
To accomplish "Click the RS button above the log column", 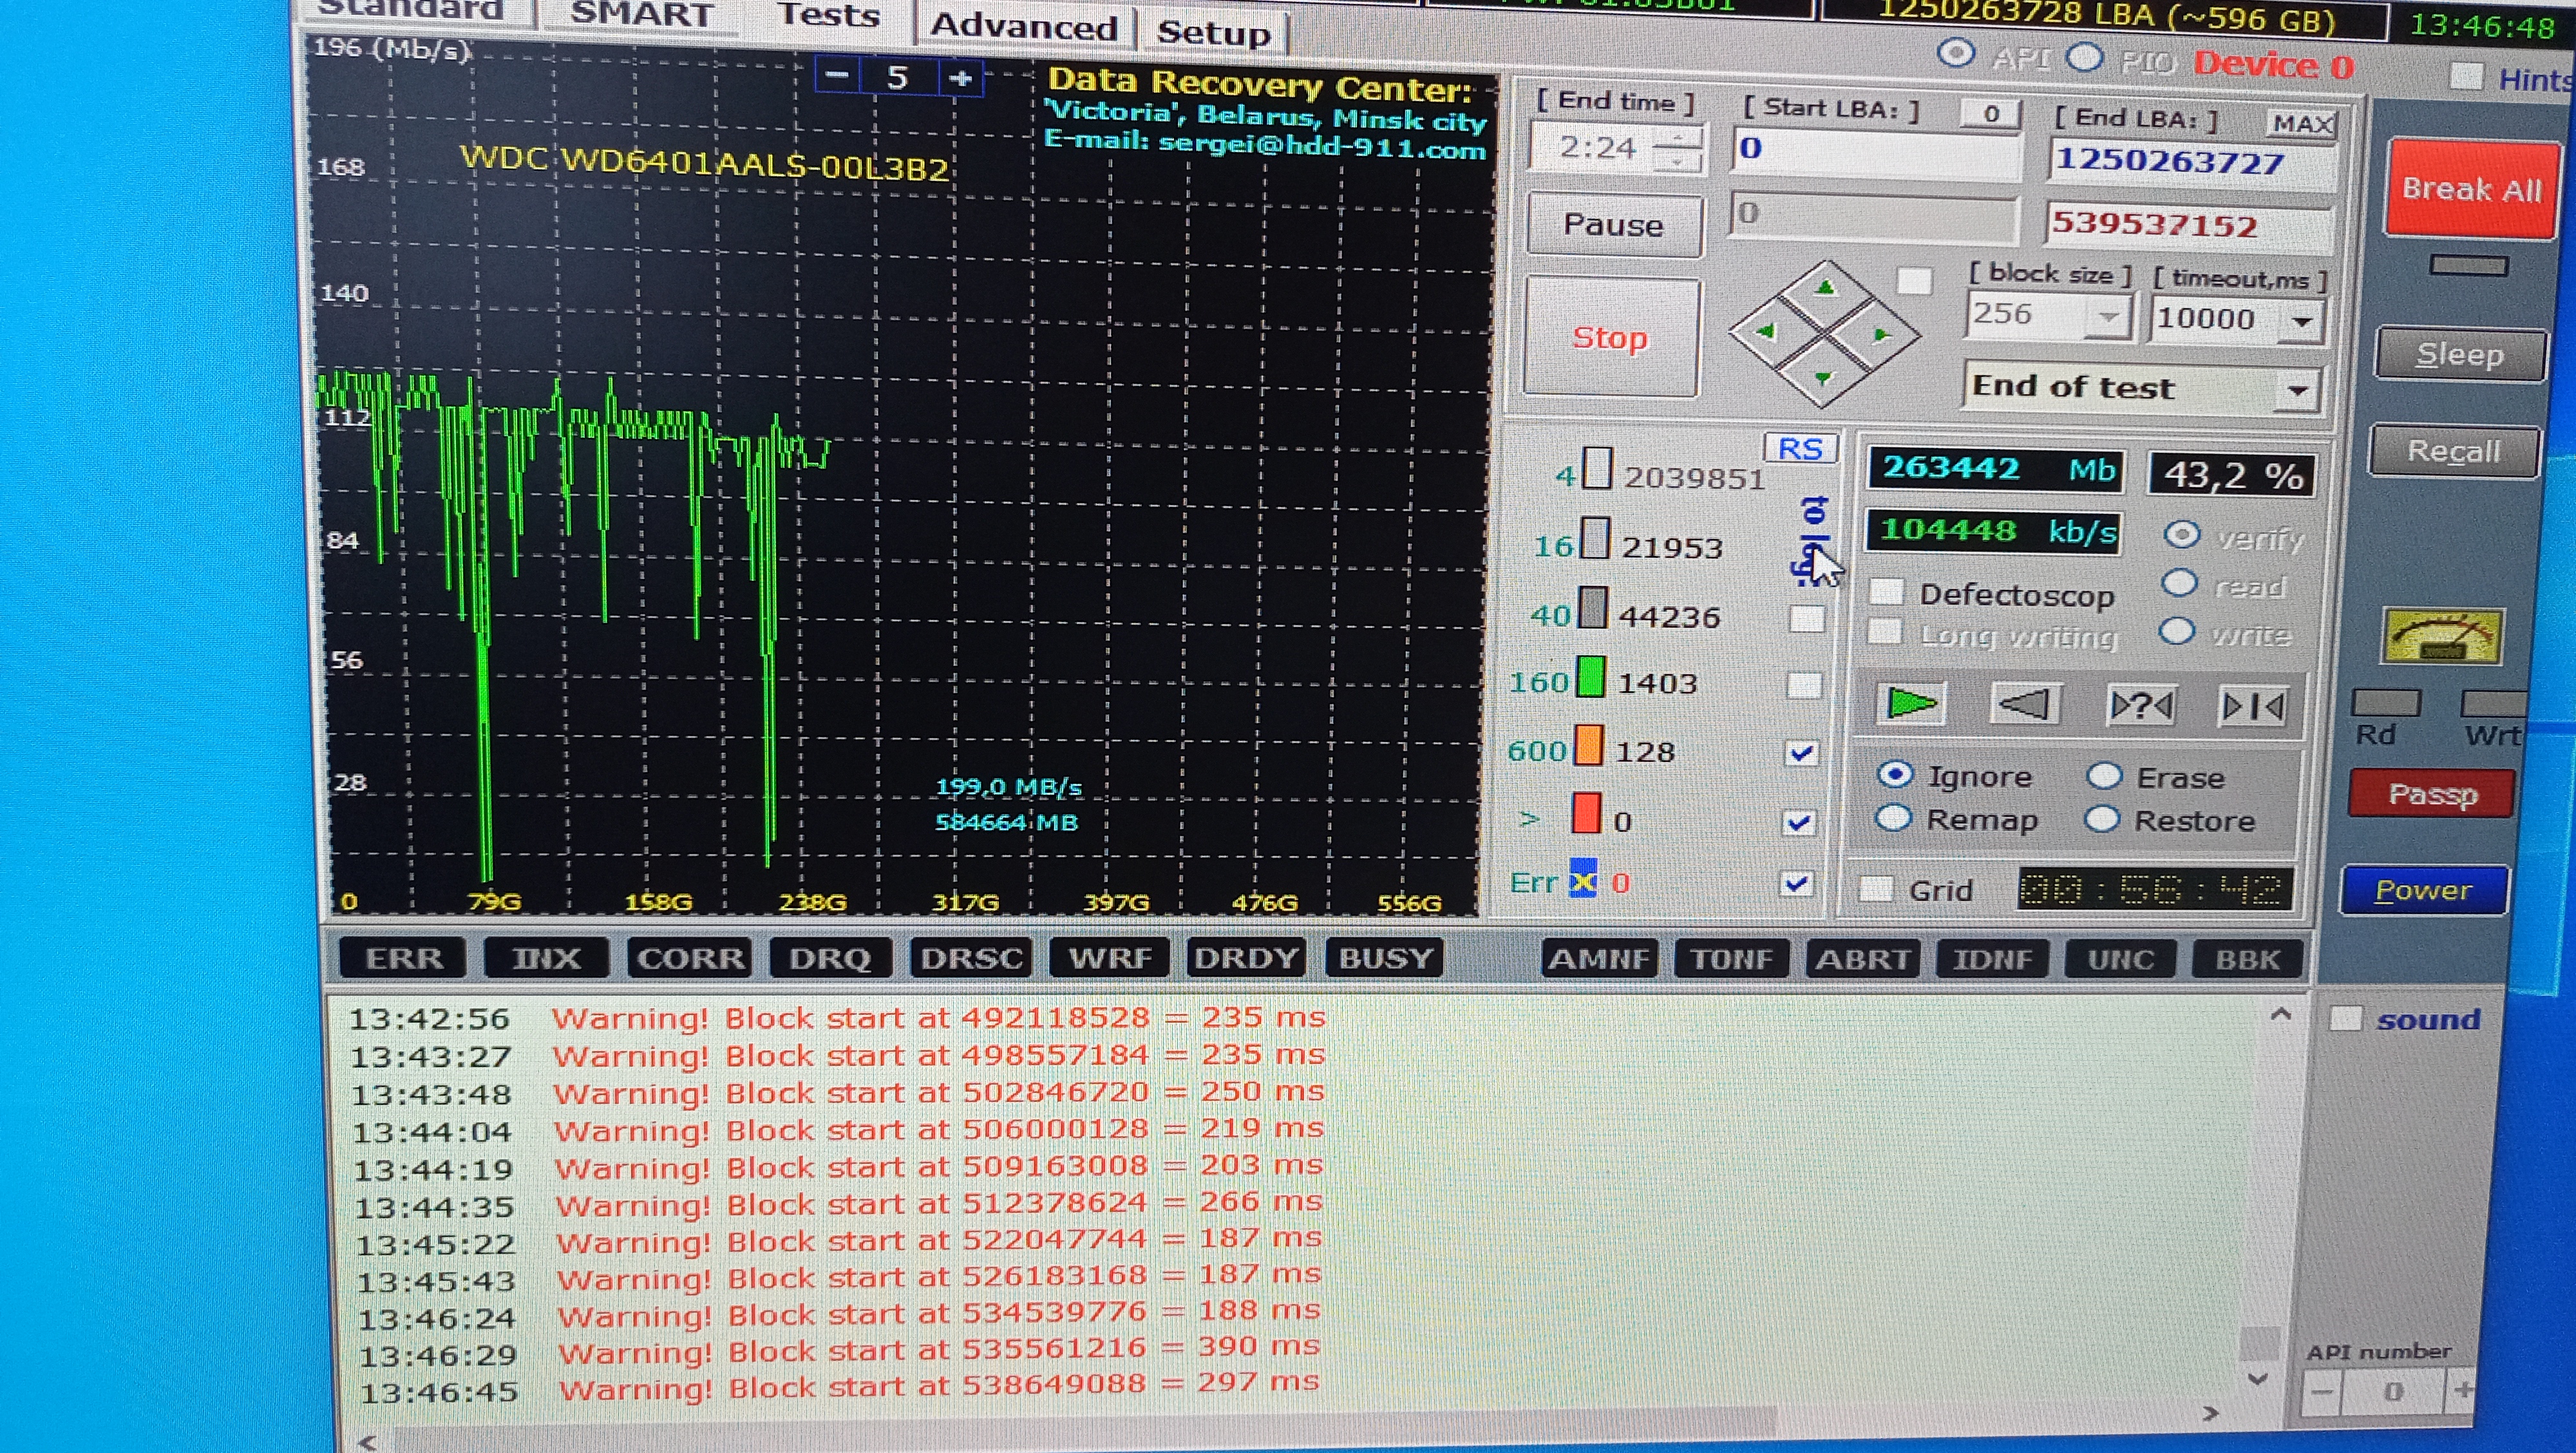I will 1800,449.
